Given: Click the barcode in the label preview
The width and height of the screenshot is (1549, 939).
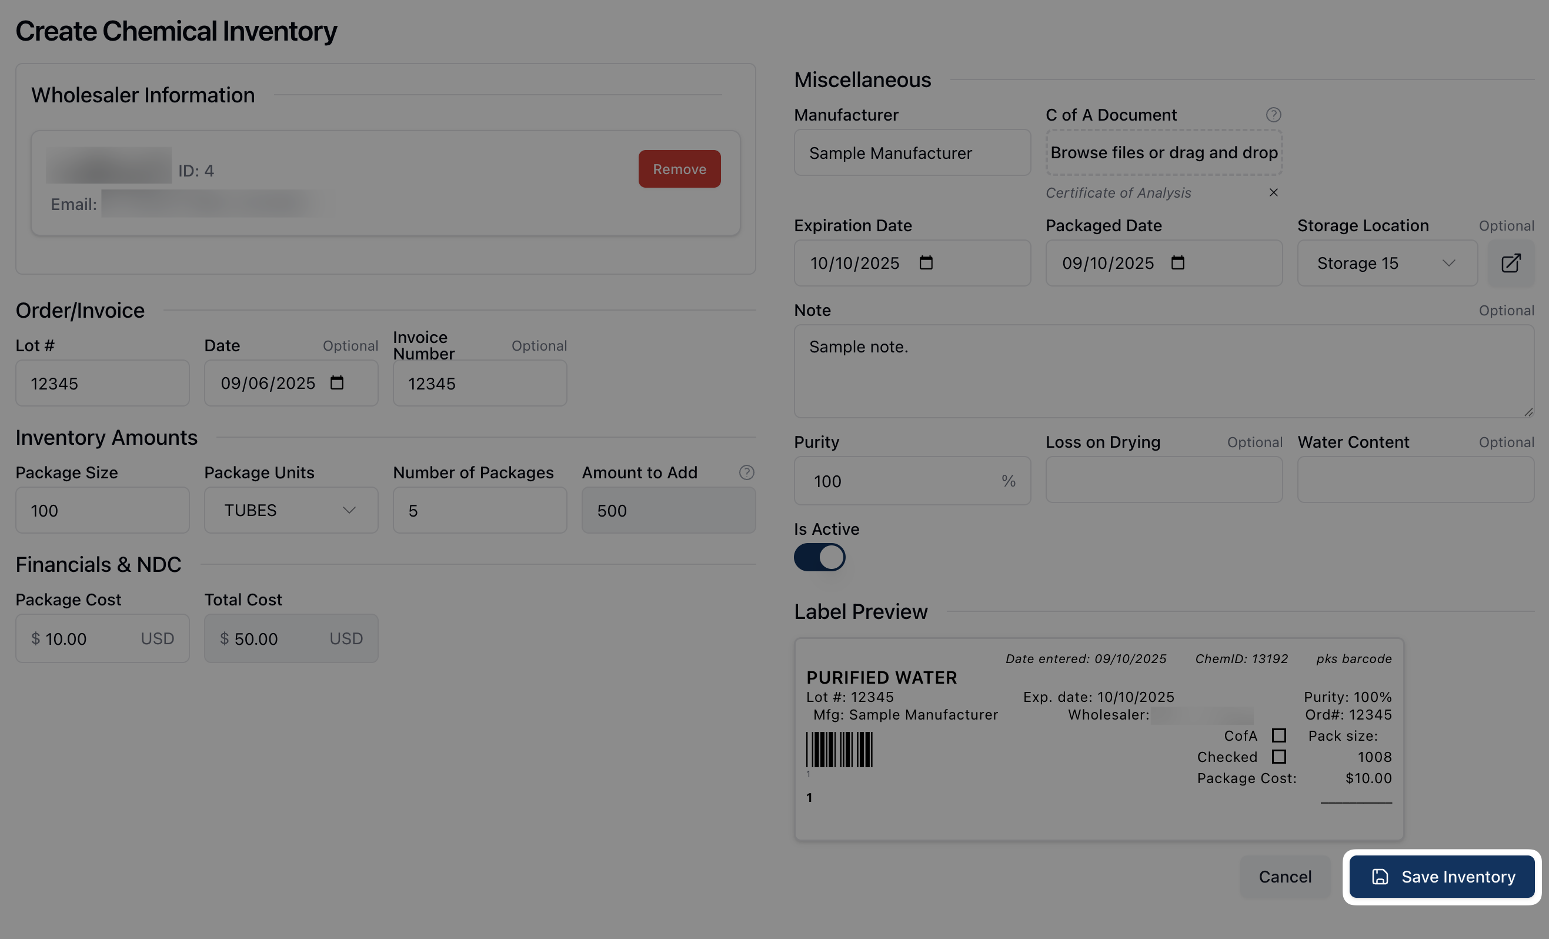Looking at the screenshot, I should (839, 749).
